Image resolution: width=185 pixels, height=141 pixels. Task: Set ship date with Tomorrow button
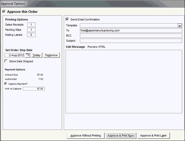(52, 55)
